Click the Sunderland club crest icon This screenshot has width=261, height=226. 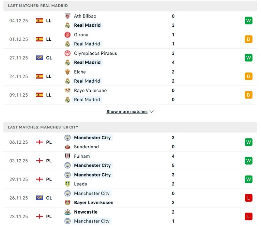(68, 147)
